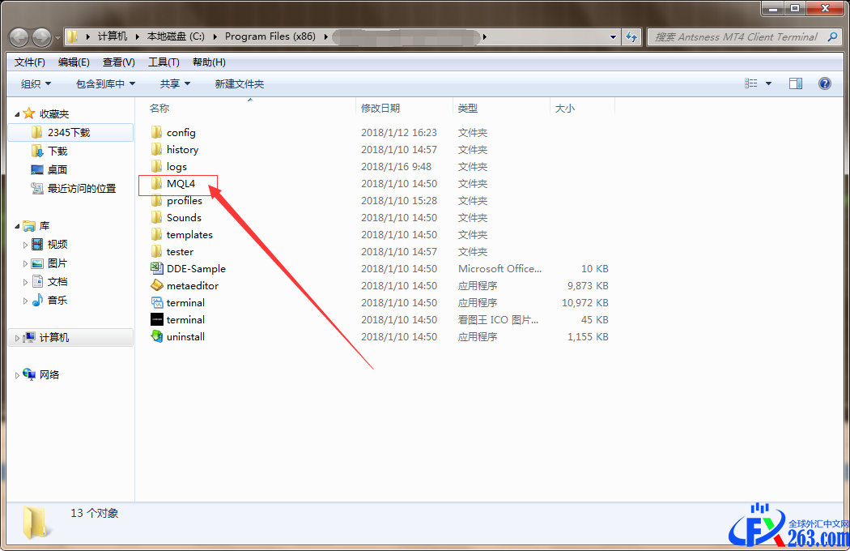Toggle the preview pane icon
Viewport: 850px width, 551px height.
795,83
